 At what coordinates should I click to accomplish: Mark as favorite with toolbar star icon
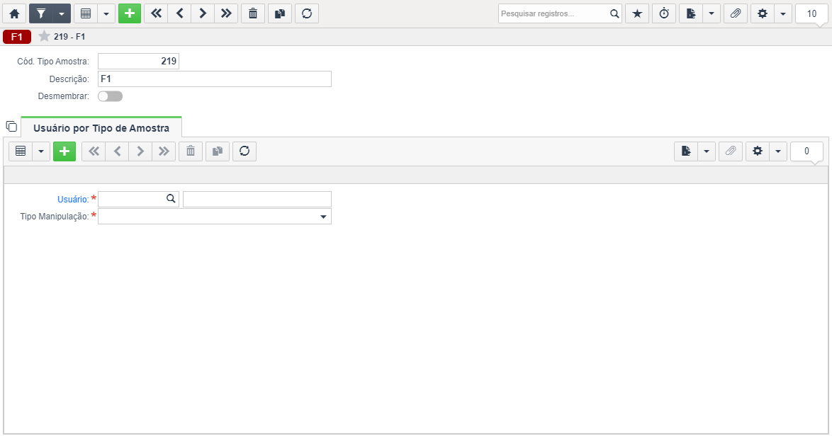[x=637, y=13]
